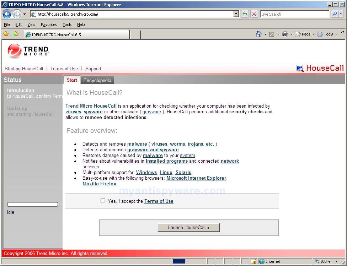Image resolution: width=347 pixels, height=266 pixels.
Task: Expand the address bar history dropdown
Action: (236, 14)
